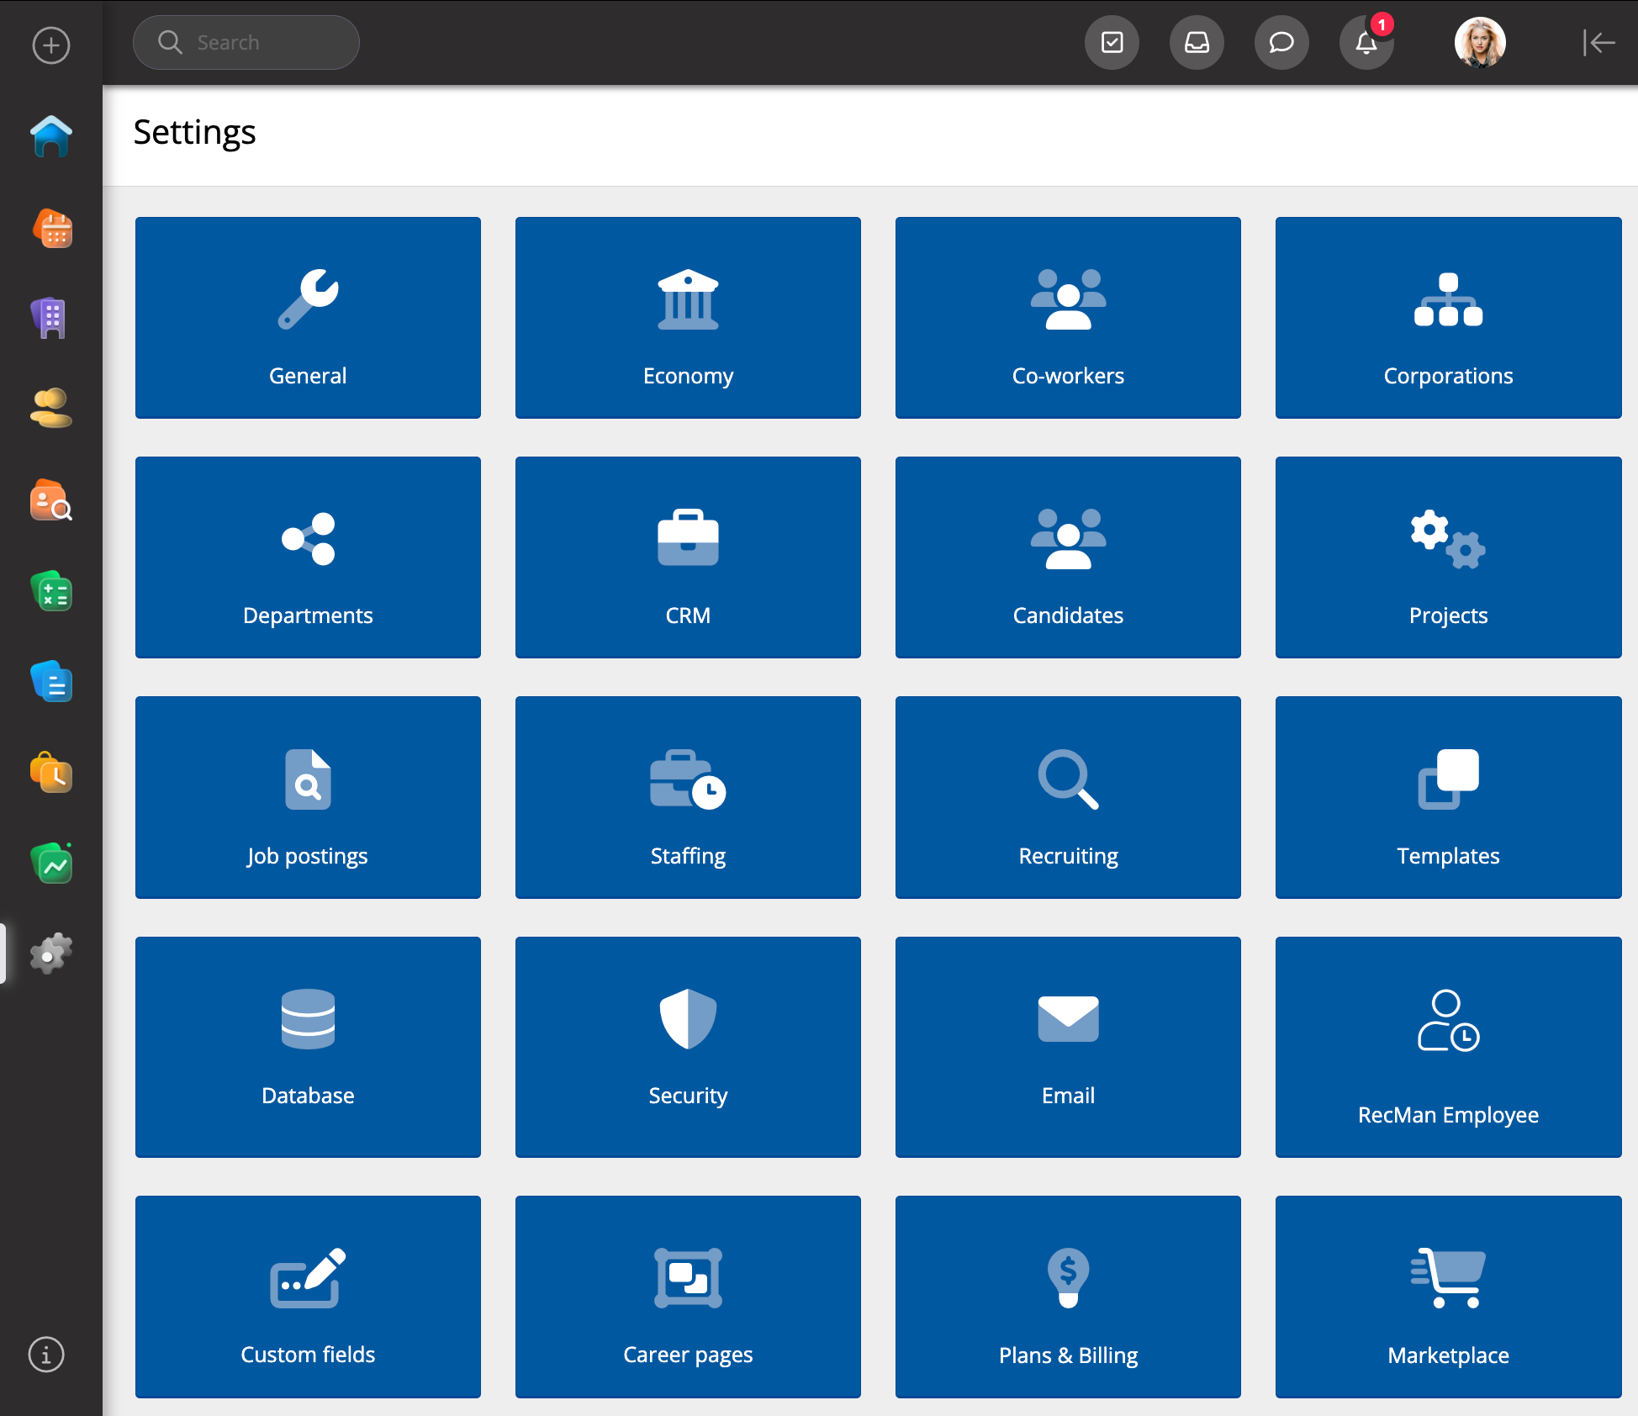Screen dimensions: 1638x1416
Task: Open the candidate search sidebar icon
Action: coord(51,501)
